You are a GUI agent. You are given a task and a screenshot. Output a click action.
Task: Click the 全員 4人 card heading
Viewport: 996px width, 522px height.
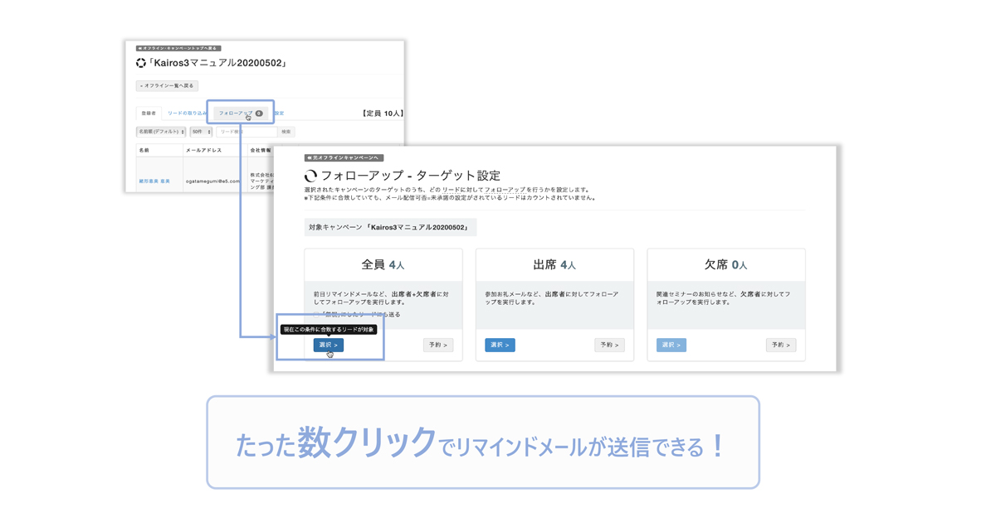click(383, 265)
